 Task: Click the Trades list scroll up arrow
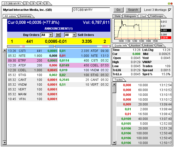coord(114,84)
